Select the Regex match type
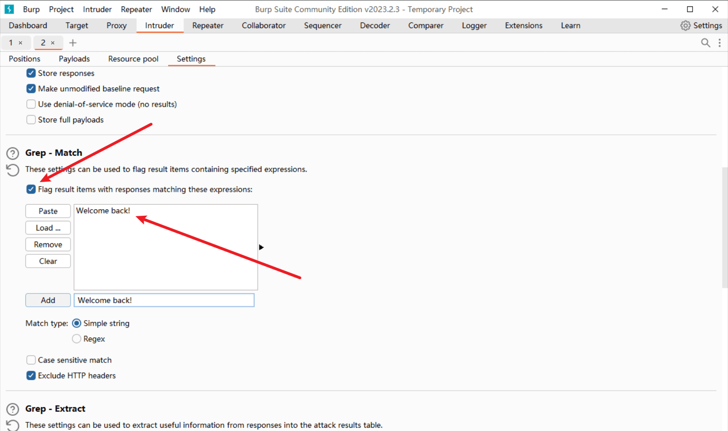This screenshot has height=431, width=728. point(76,339)
